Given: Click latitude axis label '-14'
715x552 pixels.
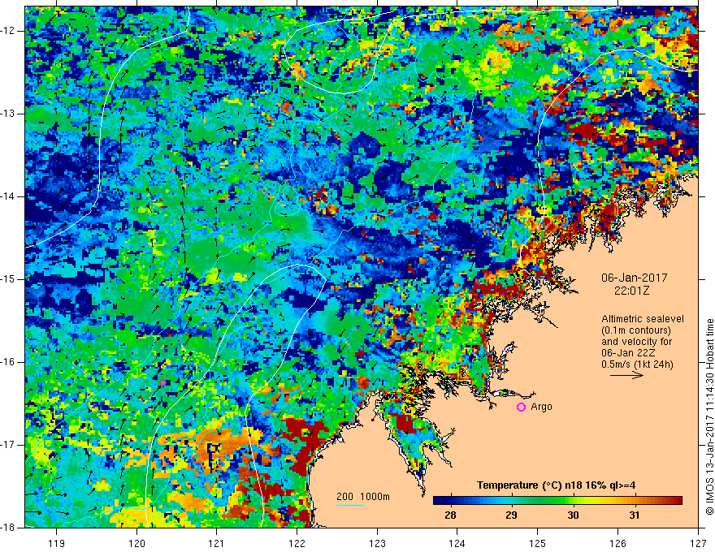Looking at the screenshot, I should click(x=8, y=196).
